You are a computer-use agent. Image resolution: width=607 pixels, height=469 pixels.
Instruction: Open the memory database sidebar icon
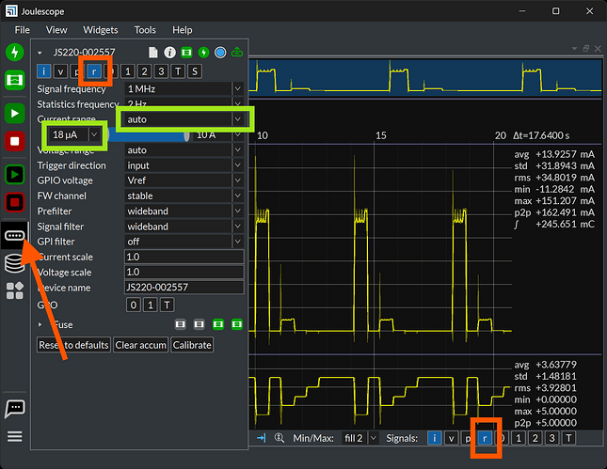15,263
